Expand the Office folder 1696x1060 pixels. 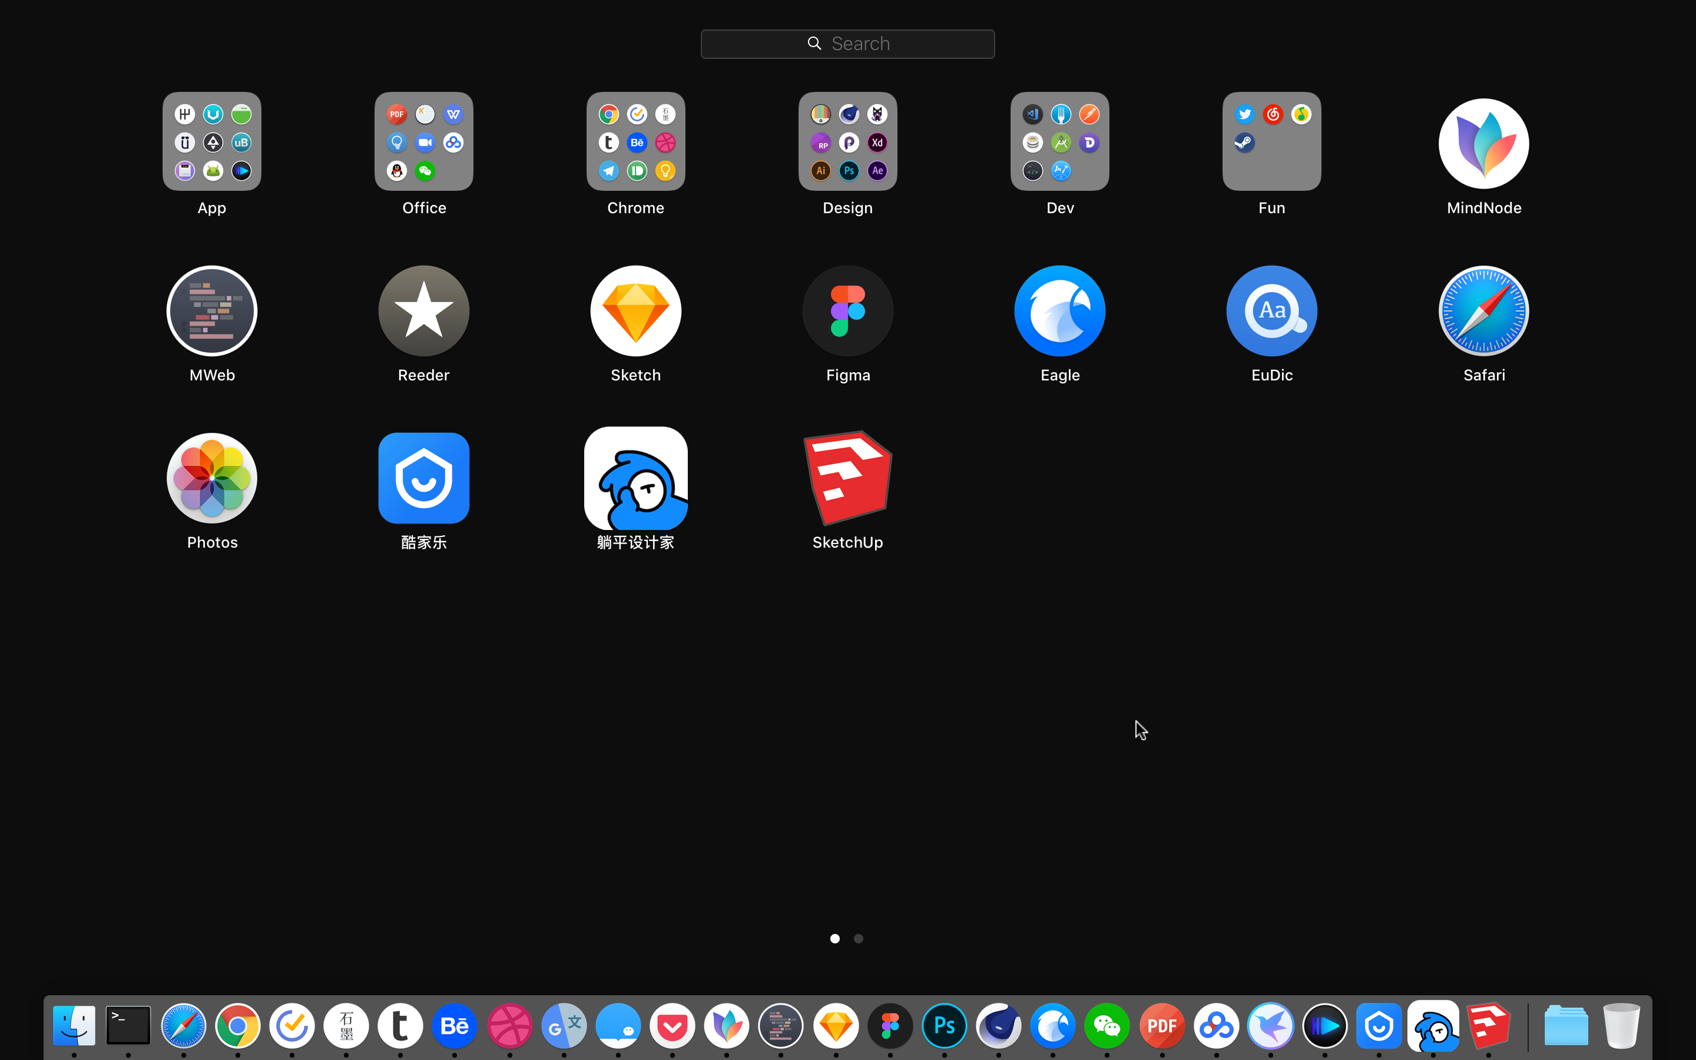click(x=423, y=141)
